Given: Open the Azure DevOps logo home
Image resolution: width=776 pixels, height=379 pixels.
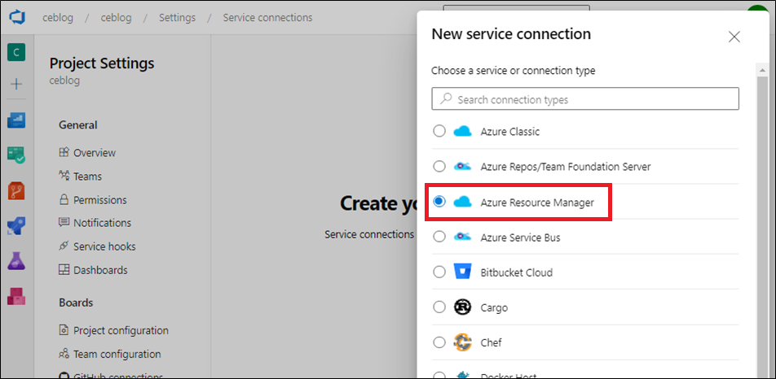Looking at the screenshot, I should pyautogui.click(x=17, y=17).
